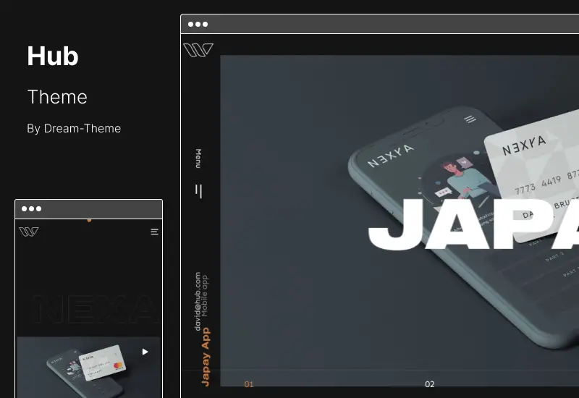The image size is (579, 398).
Task: Click the Hub title heading
Action: pyautogui.click(x=52, y=56)
